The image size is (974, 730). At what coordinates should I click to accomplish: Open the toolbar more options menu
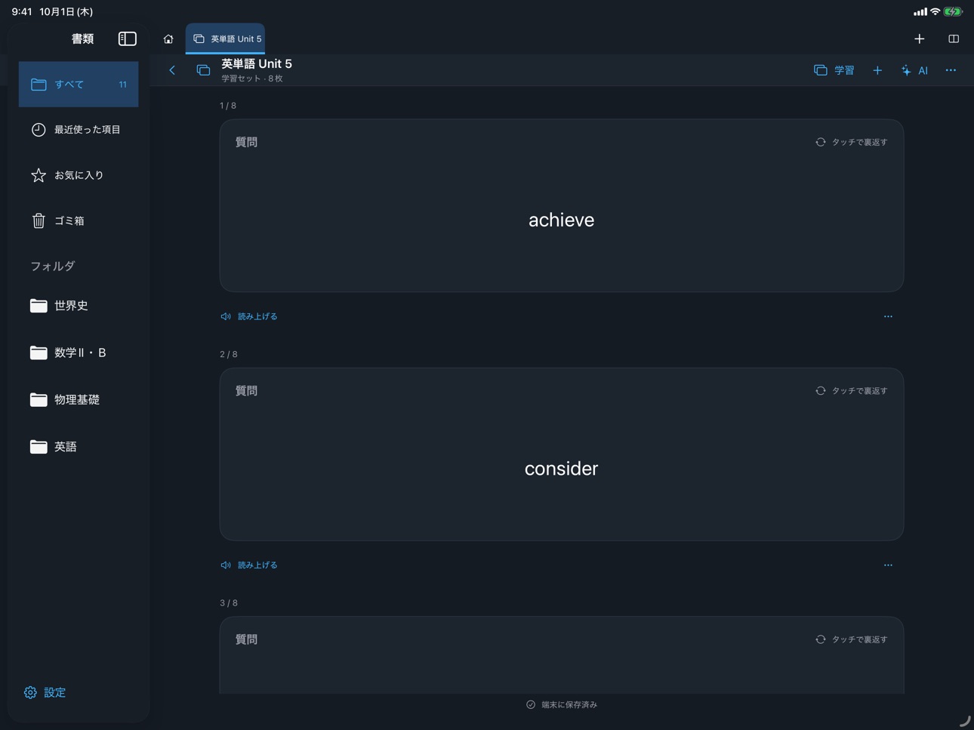pos(951,70)
